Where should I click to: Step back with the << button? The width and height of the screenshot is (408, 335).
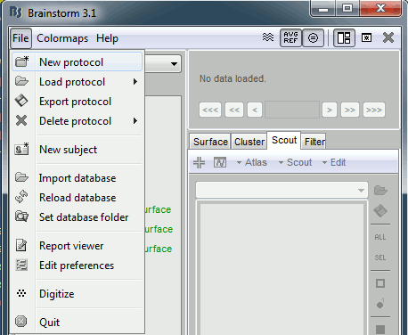[234, 110]
